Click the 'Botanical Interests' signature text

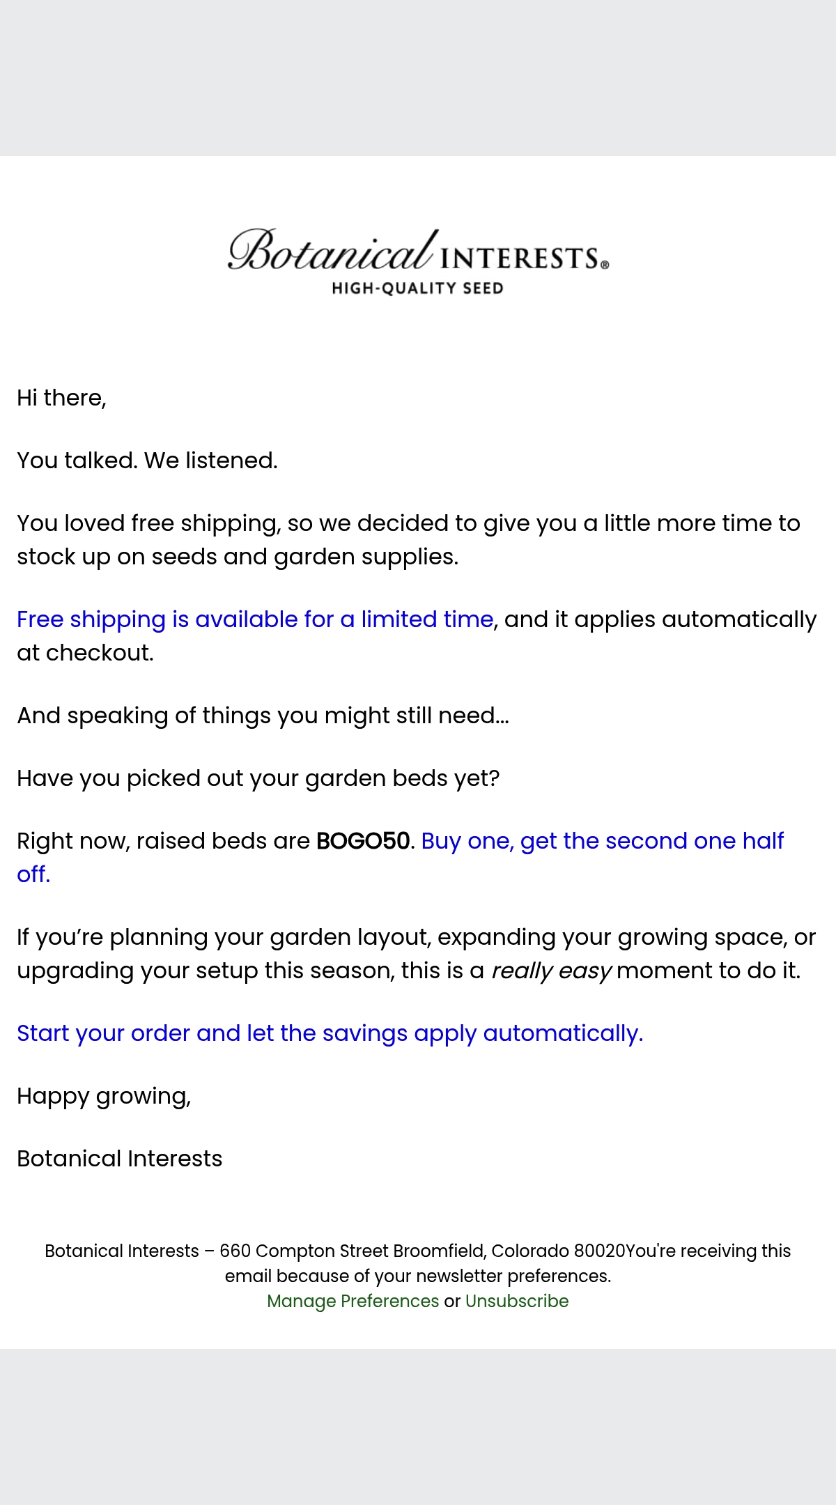coord(120,1159)
